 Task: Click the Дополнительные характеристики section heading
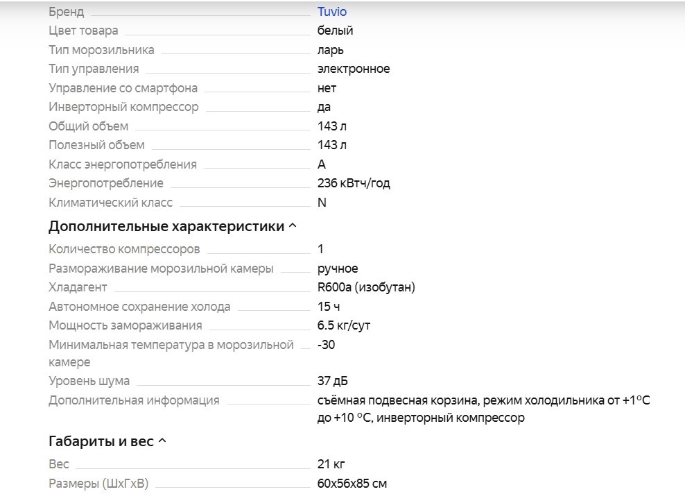click(x=166, y=226)
